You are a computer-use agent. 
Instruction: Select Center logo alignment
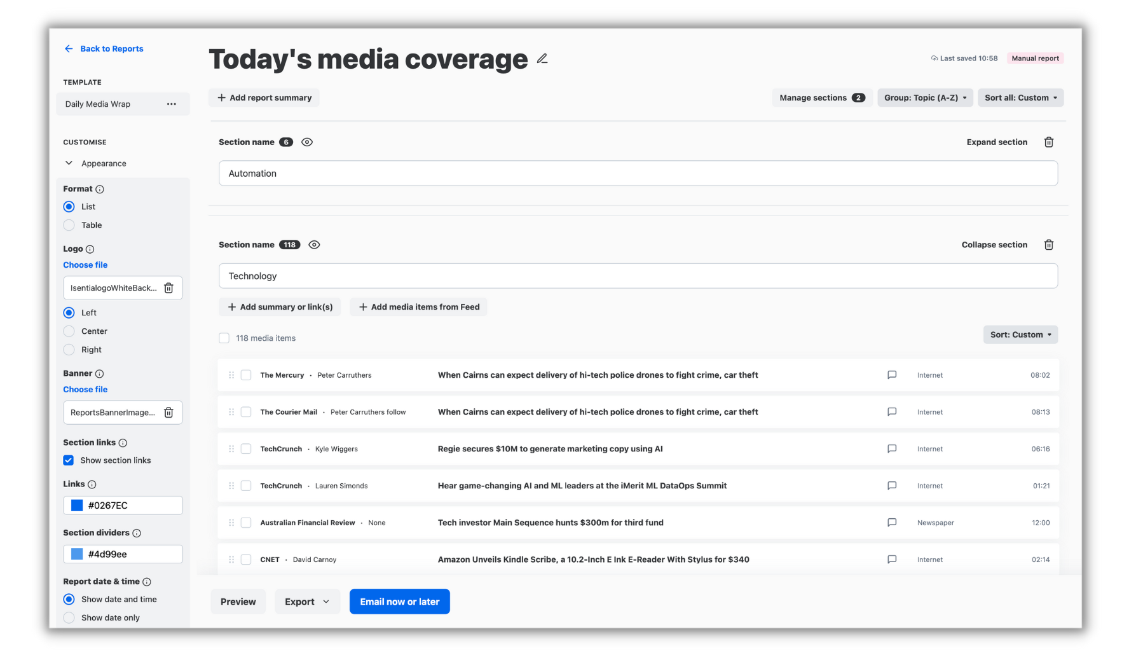[69, 331]
